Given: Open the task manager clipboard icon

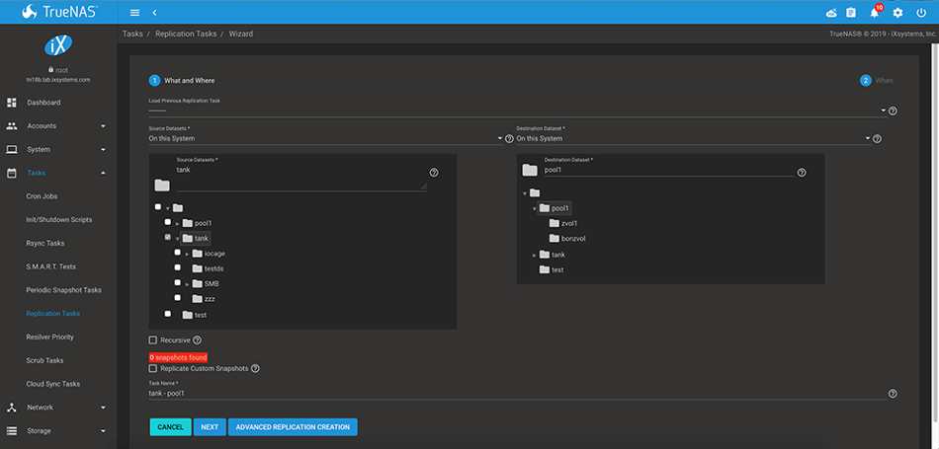Looking at the screenshot, I should click(x=850, y=13).
